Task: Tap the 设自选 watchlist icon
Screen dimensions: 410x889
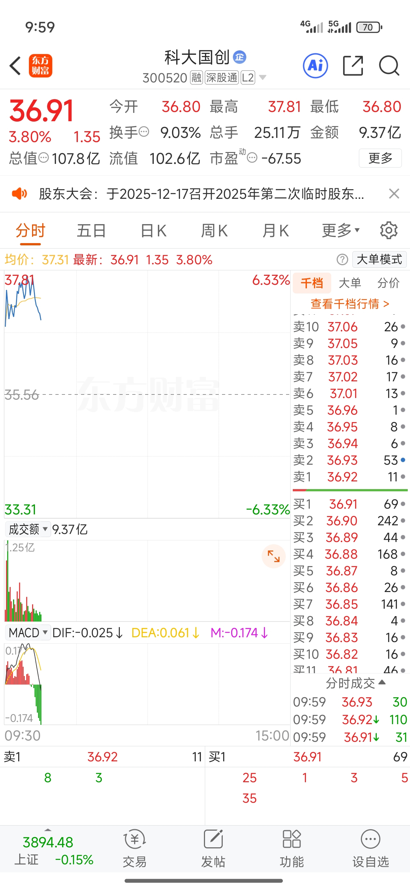Action: pyautogui.click(x=370, y=849)
